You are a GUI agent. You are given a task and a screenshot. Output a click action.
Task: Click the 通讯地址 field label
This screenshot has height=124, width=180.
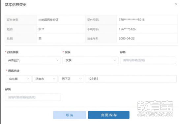(14, 71)
